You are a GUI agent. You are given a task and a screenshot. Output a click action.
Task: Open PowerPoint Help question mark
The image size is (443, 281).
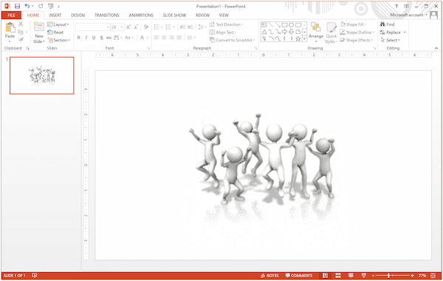point(396,6)
